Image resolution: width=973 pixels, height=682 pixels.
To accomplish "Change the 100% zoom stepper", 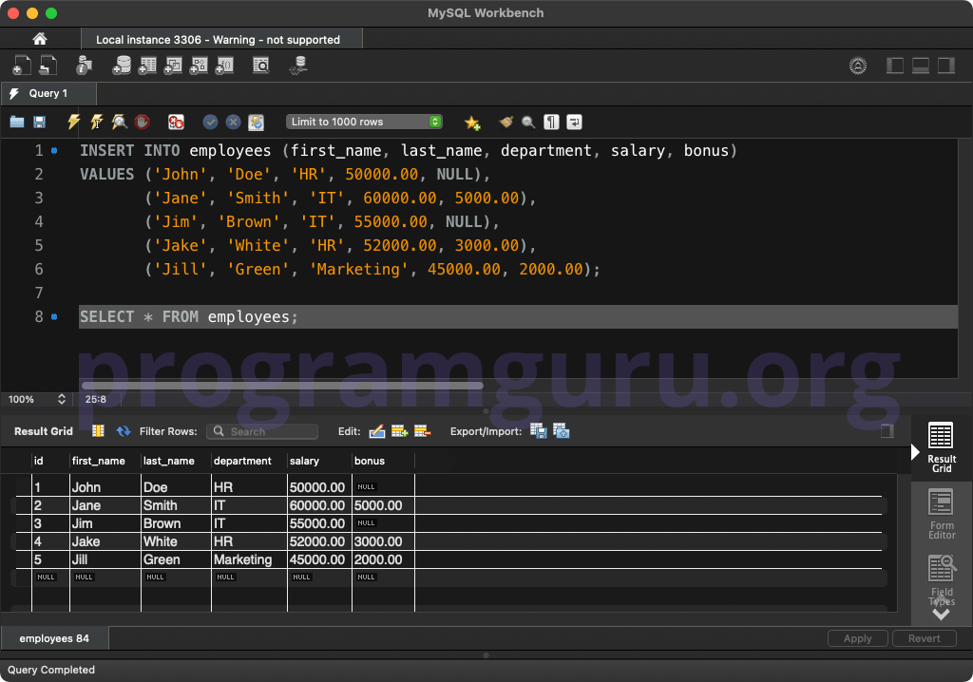I will pos(62,399).
